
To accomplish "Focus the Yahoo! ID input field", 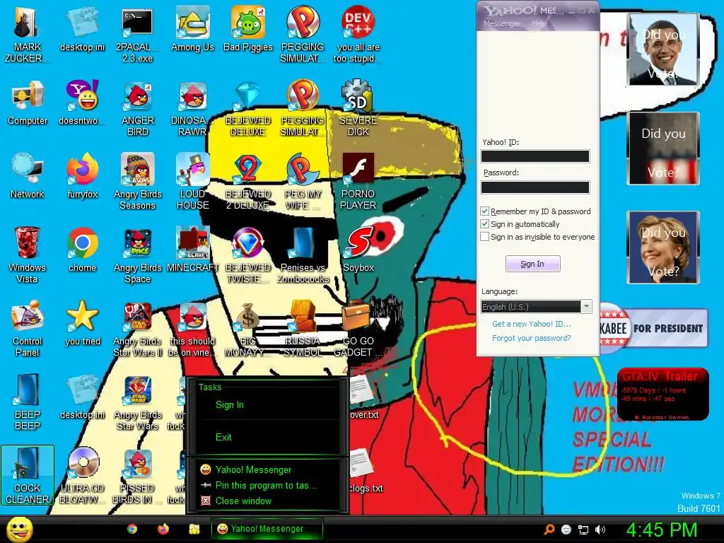I will tap(535, 156).
